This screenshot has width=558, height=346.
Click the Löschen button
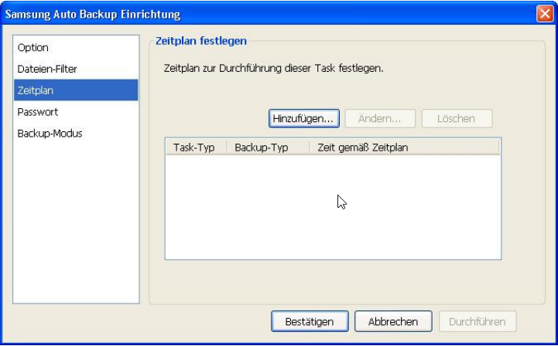457,119
